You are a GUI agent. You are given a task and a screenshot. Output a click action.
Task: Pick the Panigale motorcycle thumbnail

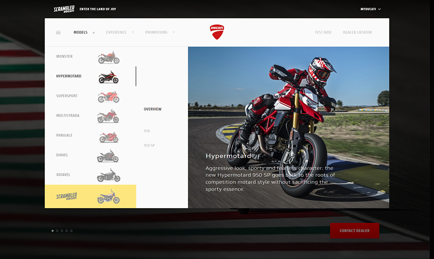click(108, 136)
